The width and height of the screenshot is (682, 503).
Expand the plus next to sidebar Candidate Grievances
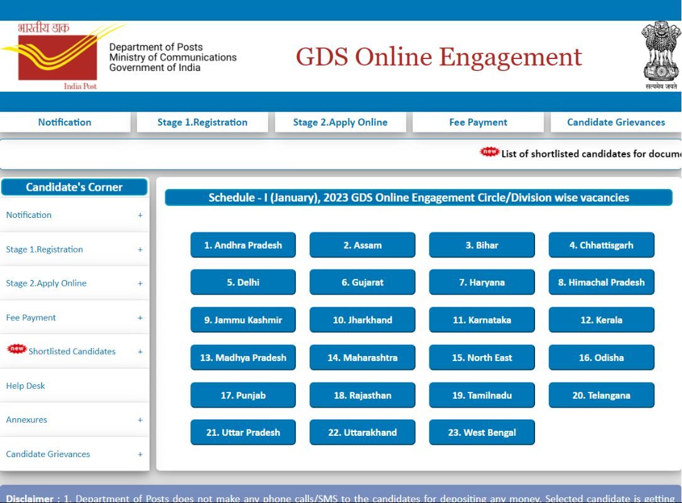(140, 454)
